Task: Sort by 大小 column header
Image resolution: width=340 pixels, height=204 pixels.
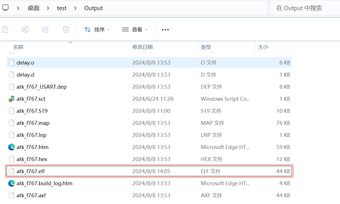Action: click(263, 47)
